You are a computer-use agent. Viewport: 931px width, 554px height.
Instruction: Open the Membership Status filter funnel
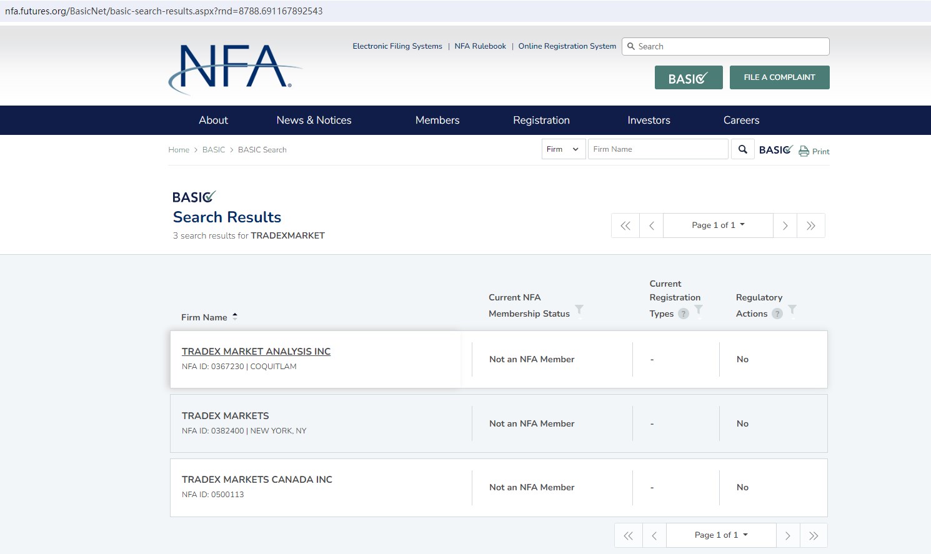(x=579, y=310)
